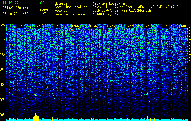Click the small meteor echo near 1258
Screen dimensions: 191x121
147,94
